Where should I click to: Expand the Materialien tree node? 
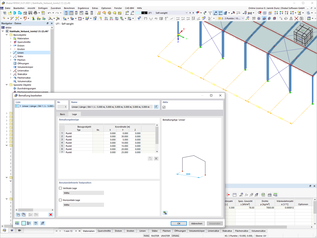point(11,38)
